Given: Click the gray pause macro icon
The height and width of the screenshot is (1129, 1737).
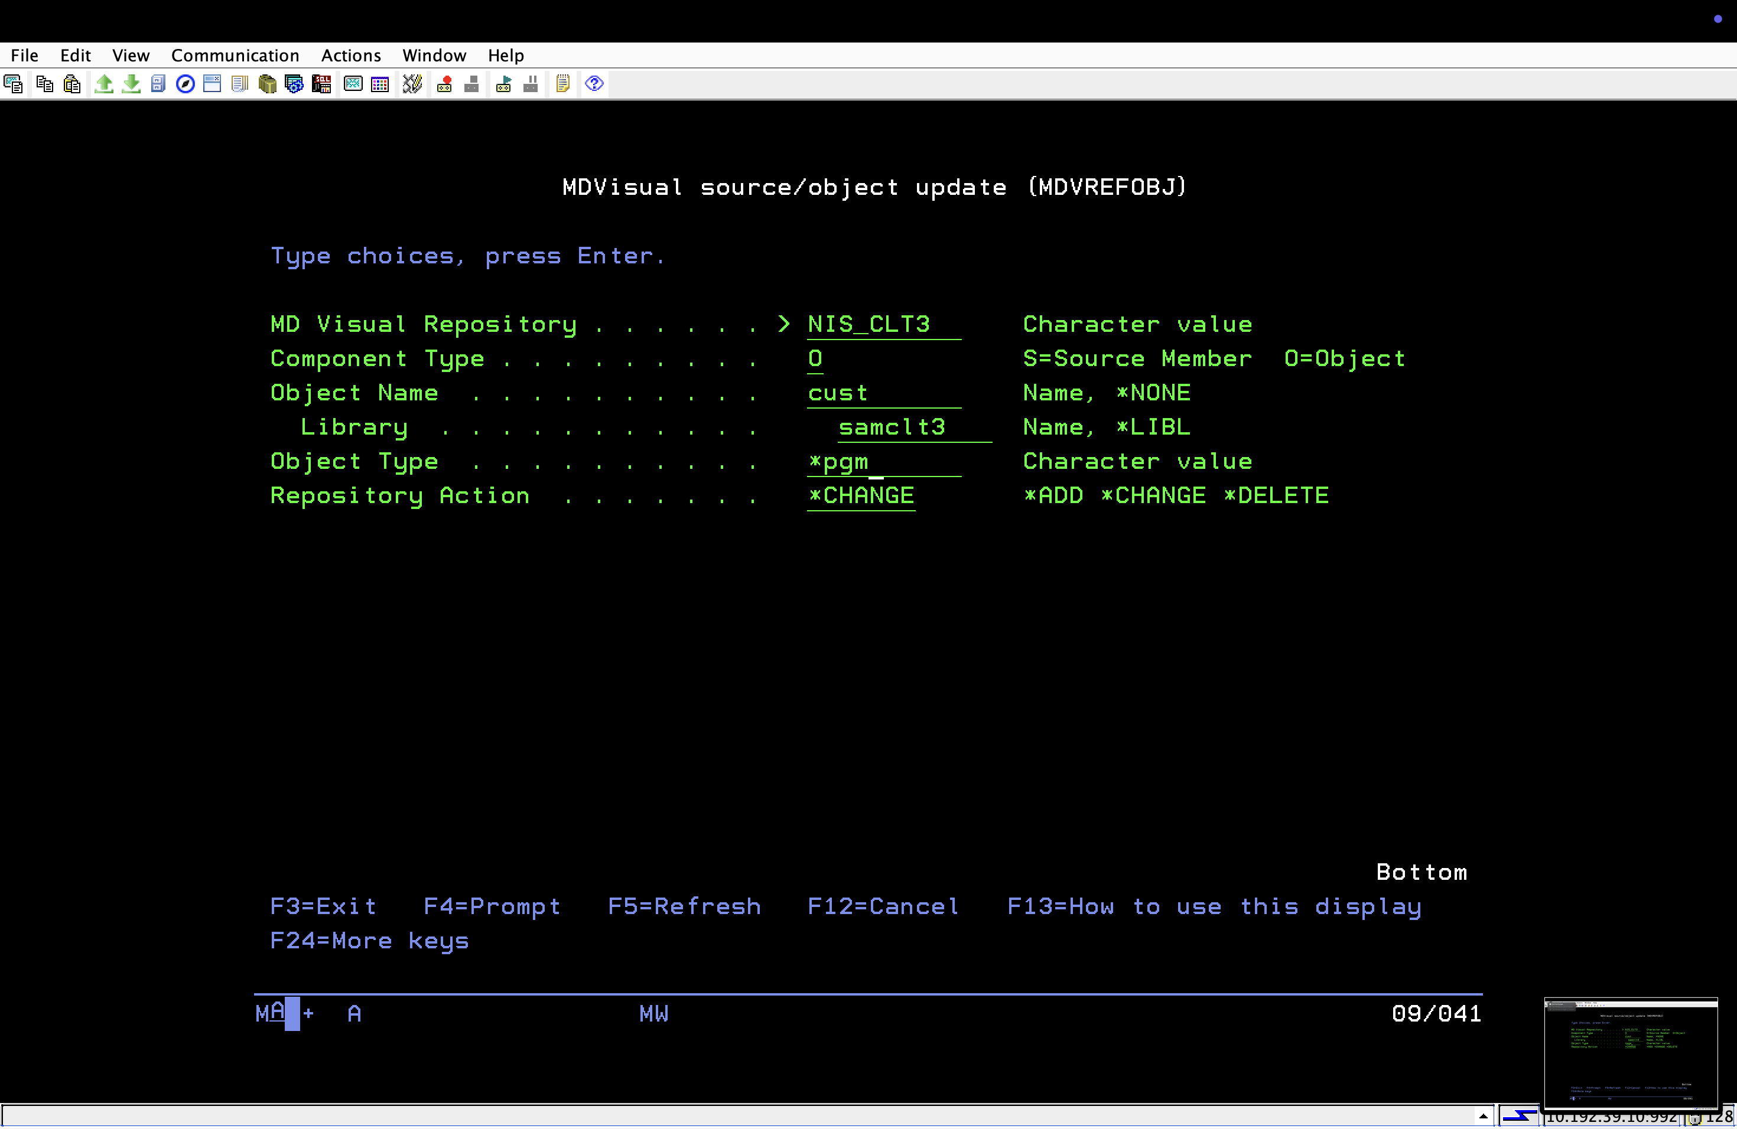Looking at the screenshot, I should (531, 84).
